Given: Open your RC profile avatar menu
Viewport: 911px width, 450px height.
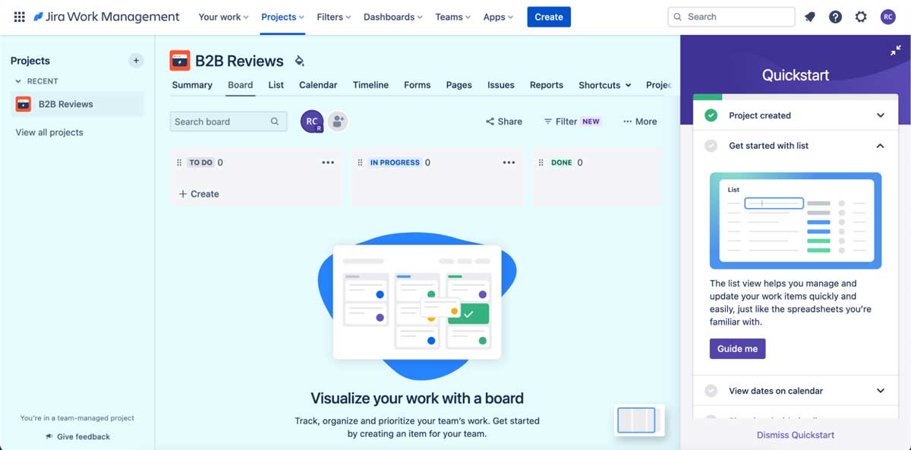Looking at the screenshot, I should tap(888, 16).
